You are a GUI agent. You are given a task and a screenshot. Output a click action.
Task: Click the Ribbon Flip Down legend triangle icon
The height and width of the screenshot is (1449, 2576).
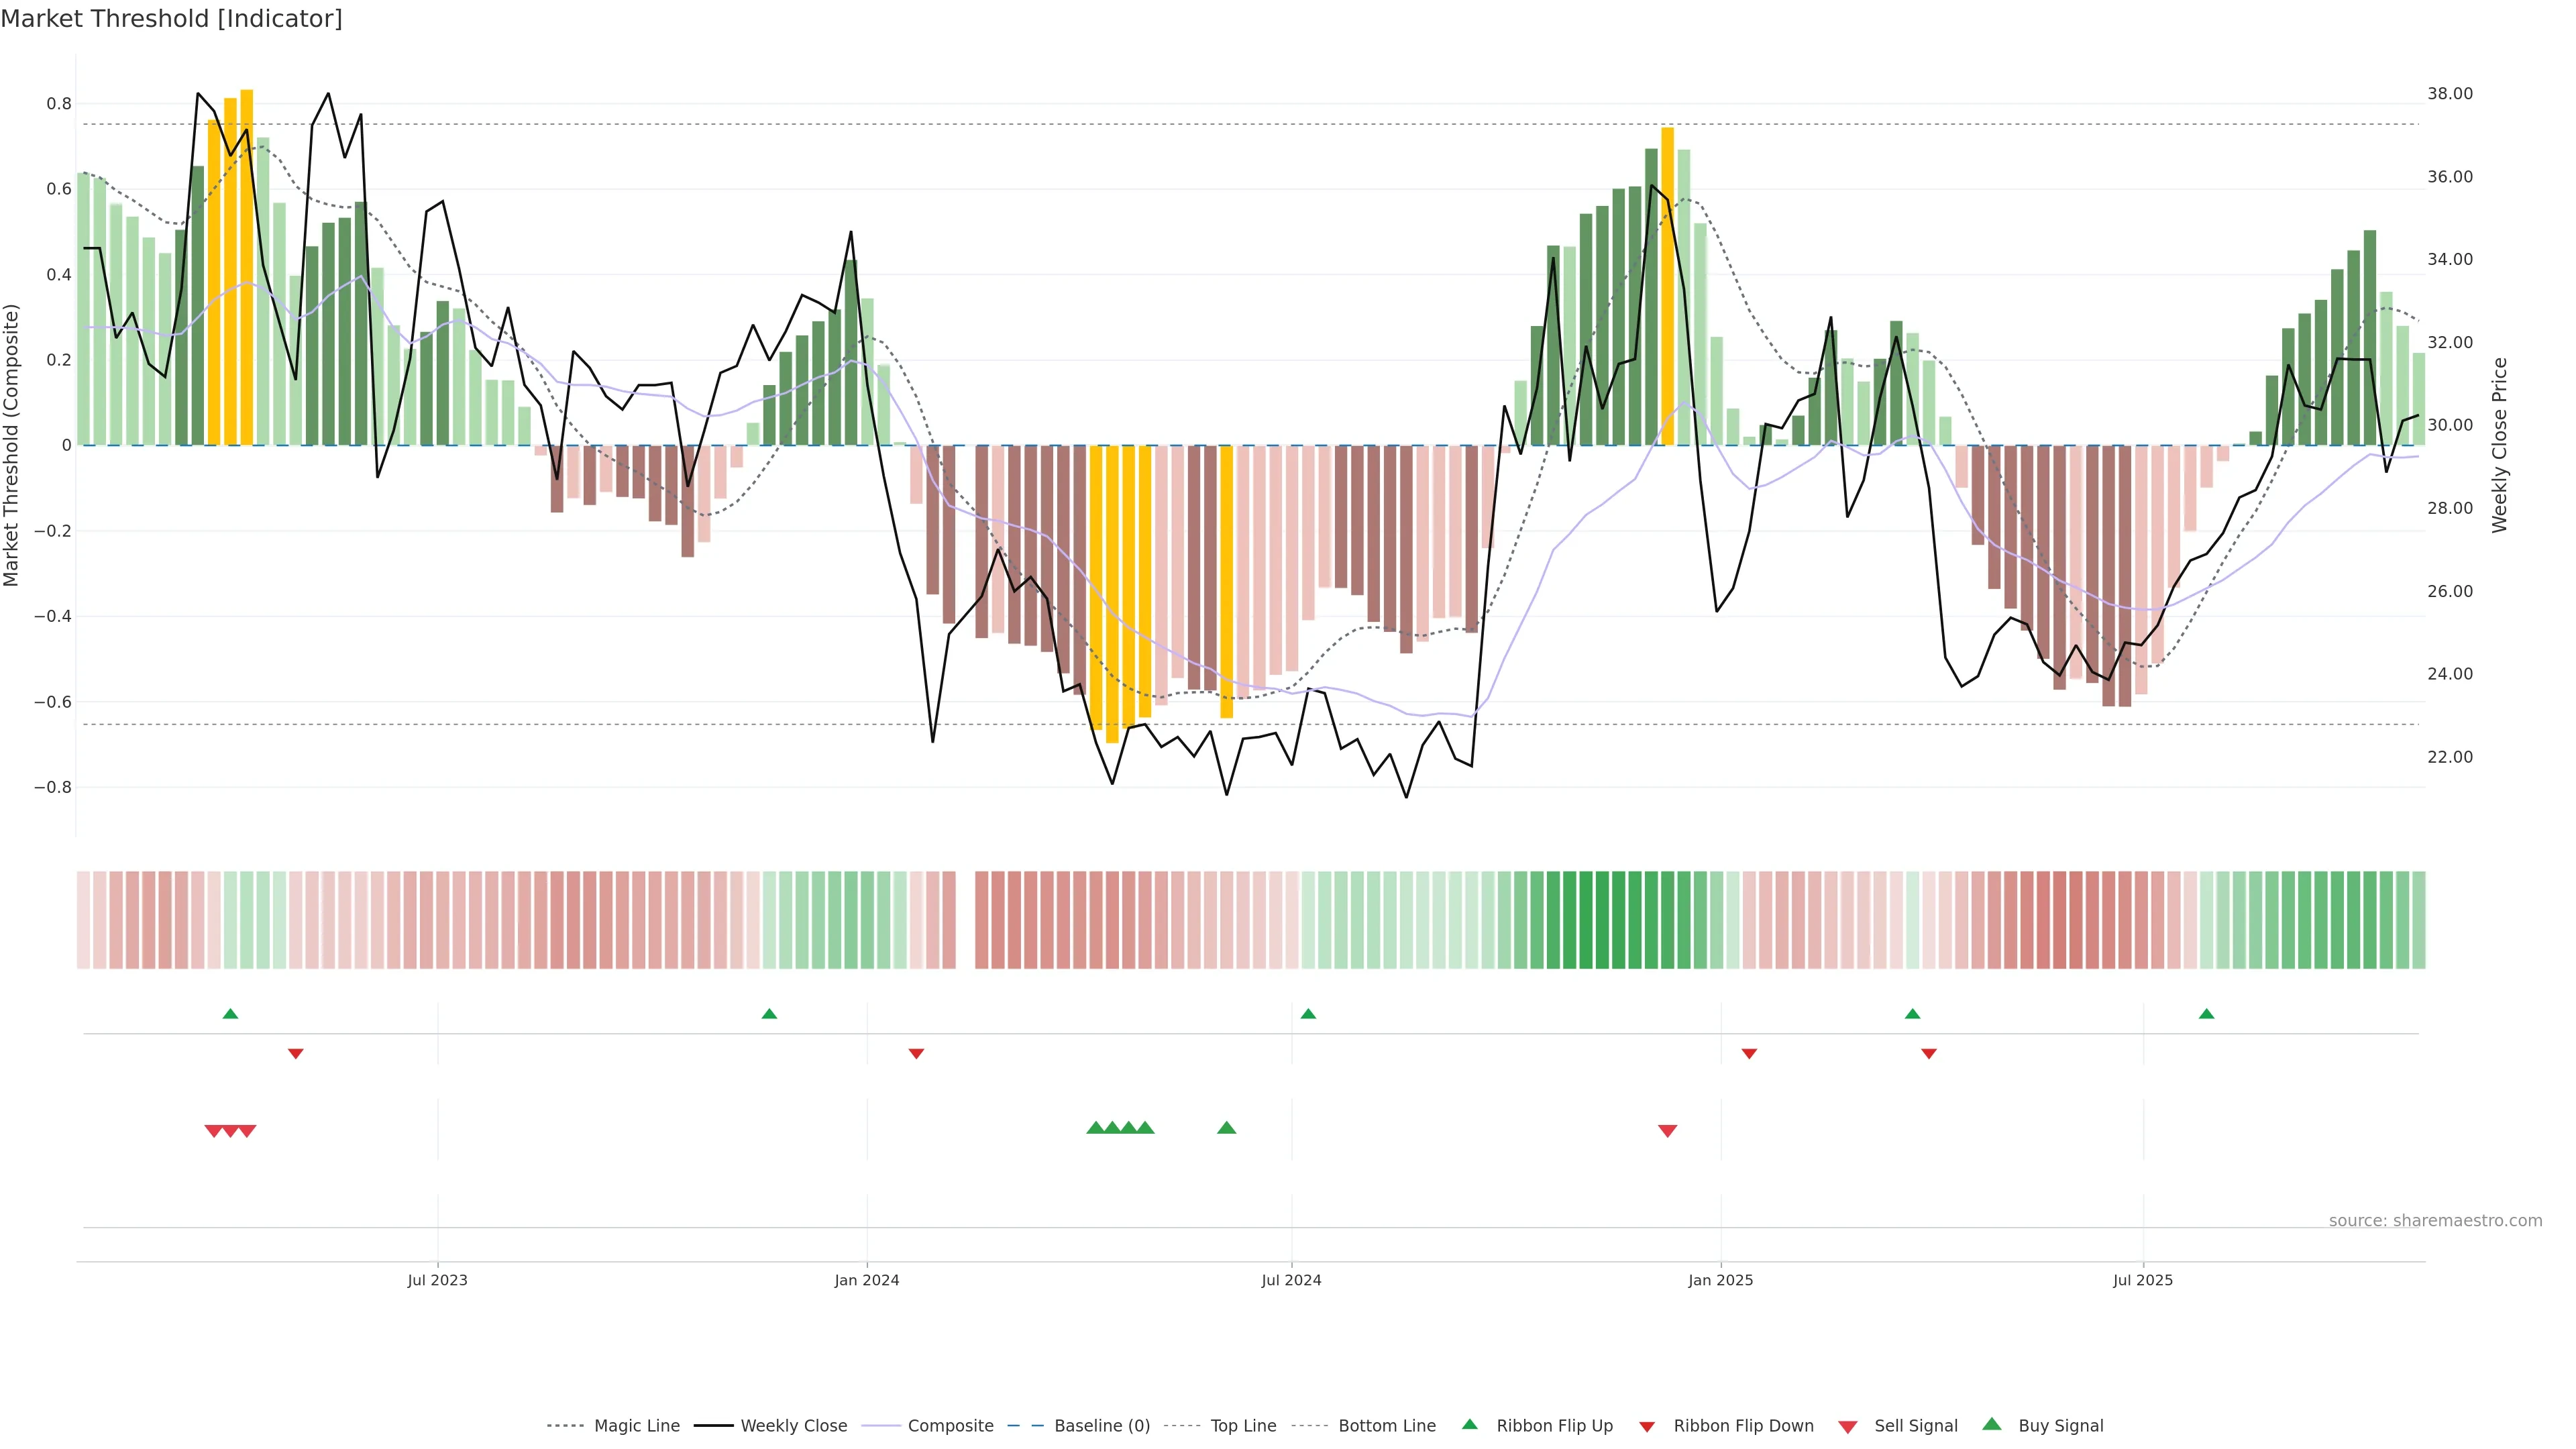click(1646, 1427)
